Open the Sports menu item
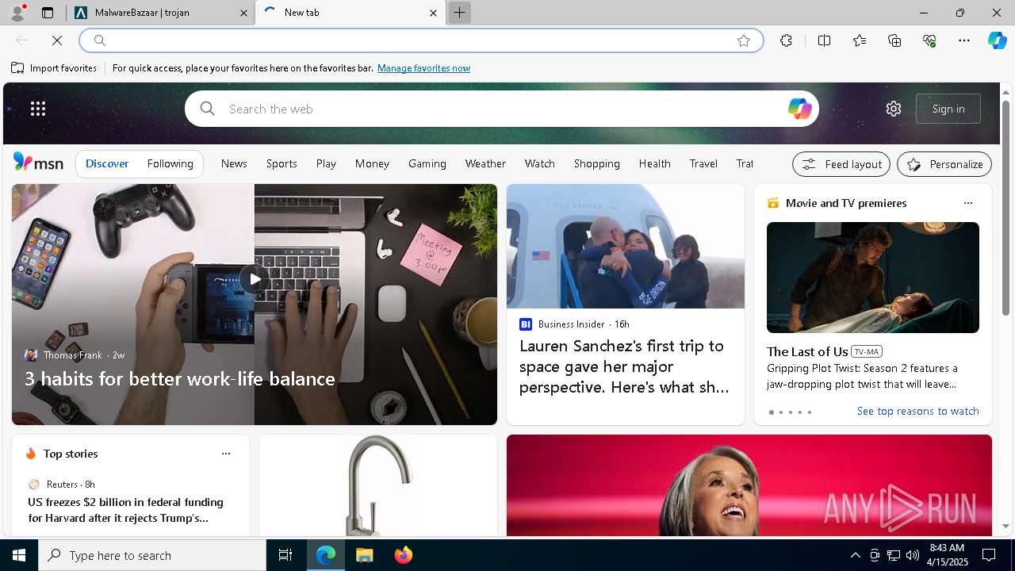 (282, 163)
